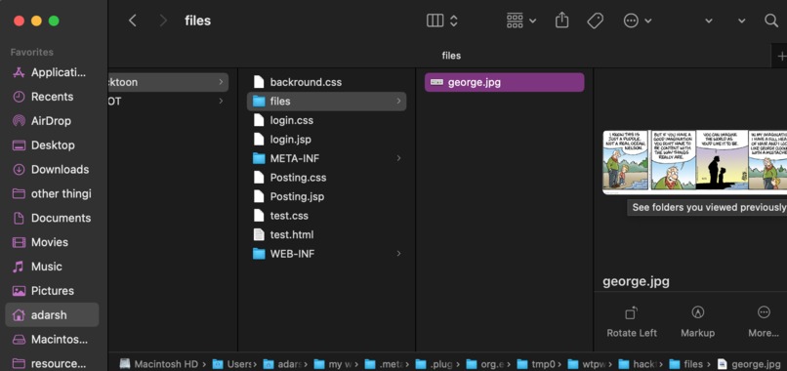The image size is (787, 371).
Task: Click the preview pane george.jpg title
Action: [x=636, y=281]
